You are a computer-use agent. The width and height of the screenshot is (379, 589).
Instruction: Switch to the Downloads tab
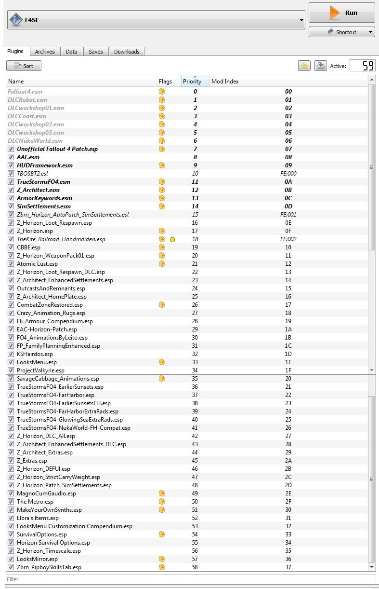point(127,52)
